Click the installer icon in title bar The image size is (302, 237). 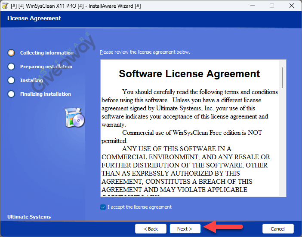pos(6,6)
